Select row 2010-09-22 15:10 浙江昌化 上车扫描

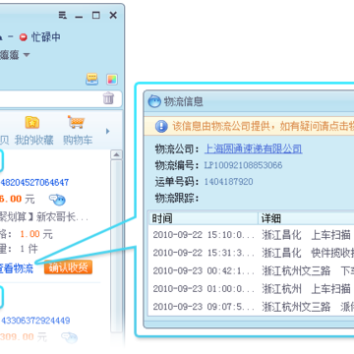tap(252, 235)
